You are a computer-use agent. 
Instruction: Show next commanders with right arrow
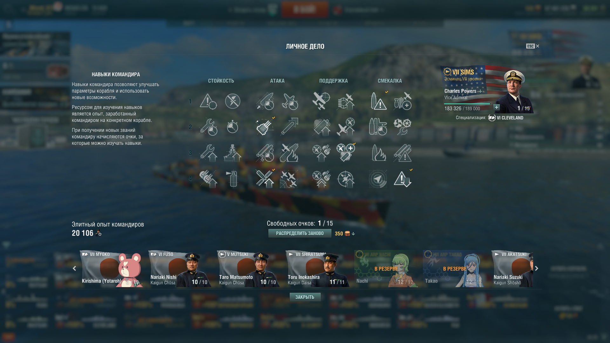(x=537, y=268)
